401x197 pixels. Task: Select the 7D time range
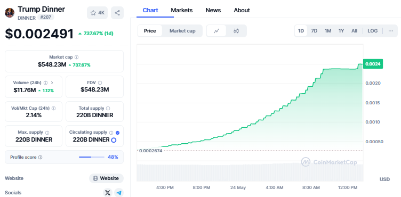314,31
